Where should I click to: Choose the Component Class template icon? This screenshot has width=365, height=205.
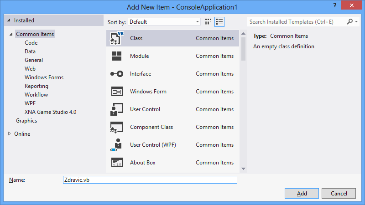116,127
